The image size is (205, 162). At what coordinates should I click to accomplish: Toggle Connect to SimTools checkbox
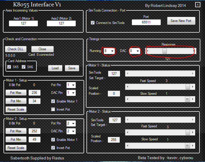93,23
